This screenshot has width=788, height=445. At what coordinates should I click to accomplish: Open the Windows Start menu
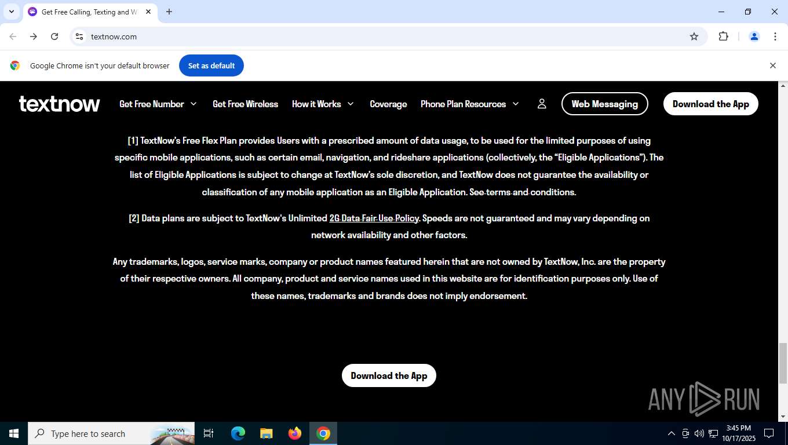14,433
